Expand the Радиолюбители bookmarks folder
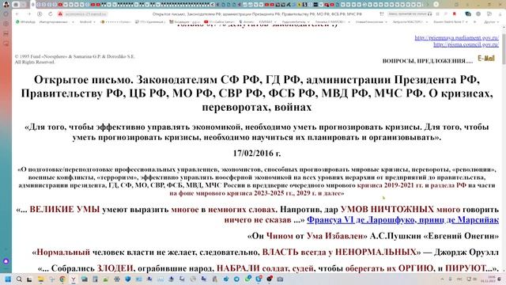Viewport: 506px width, 285px height. pos(296,21)
